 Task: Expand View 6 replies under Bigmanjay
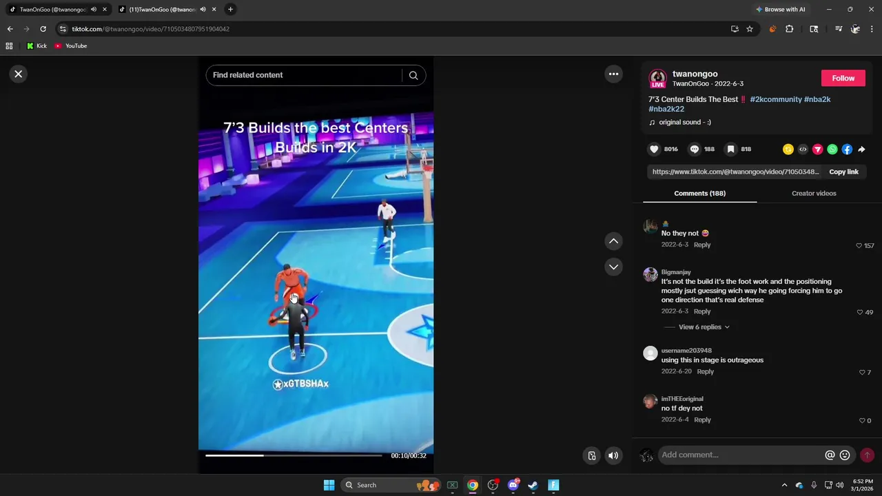pyautogui.click(x=704, y=327)
